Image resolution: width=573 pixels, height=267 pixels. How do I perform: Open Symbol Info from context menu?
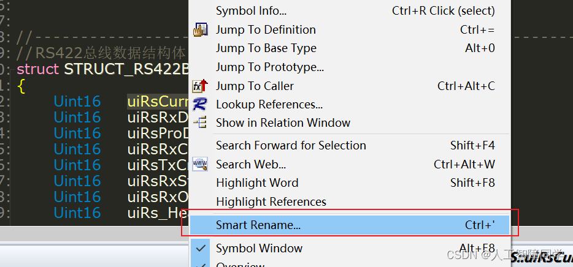pyautogui.click(x=349, y=11)
